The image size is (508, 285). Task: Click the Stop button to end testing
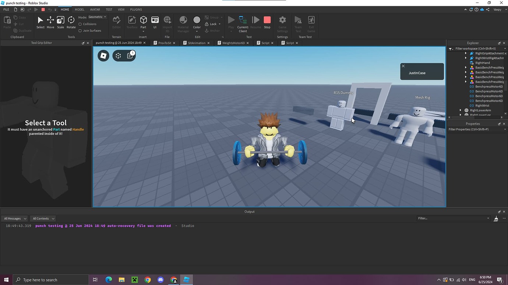point(267,20)
